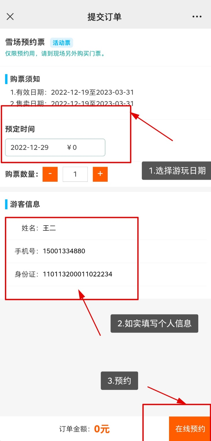The height and width of the screenshot is (441, 211).
Task: Click the 活动票 tag badge
Action: click(x=61, y=43)
